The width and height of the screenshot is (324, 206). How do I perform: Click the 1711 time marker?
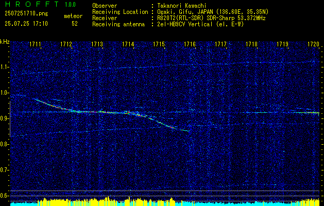[35, 44]
